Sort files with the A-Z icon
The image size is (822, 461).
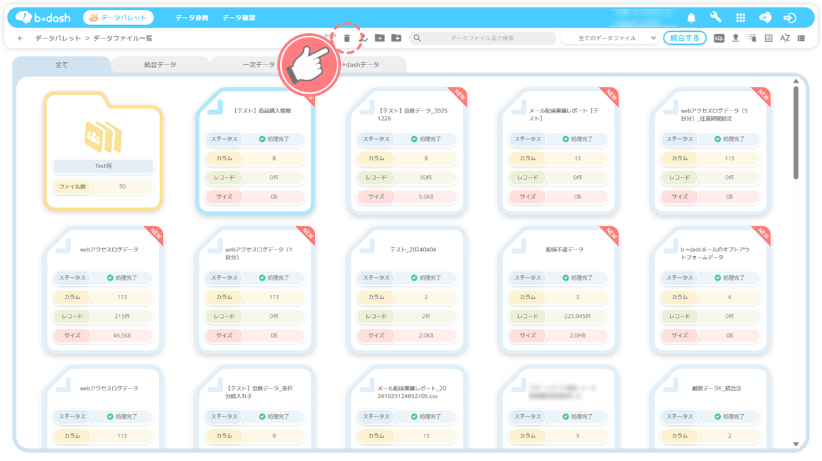click(x=785, y=39)
